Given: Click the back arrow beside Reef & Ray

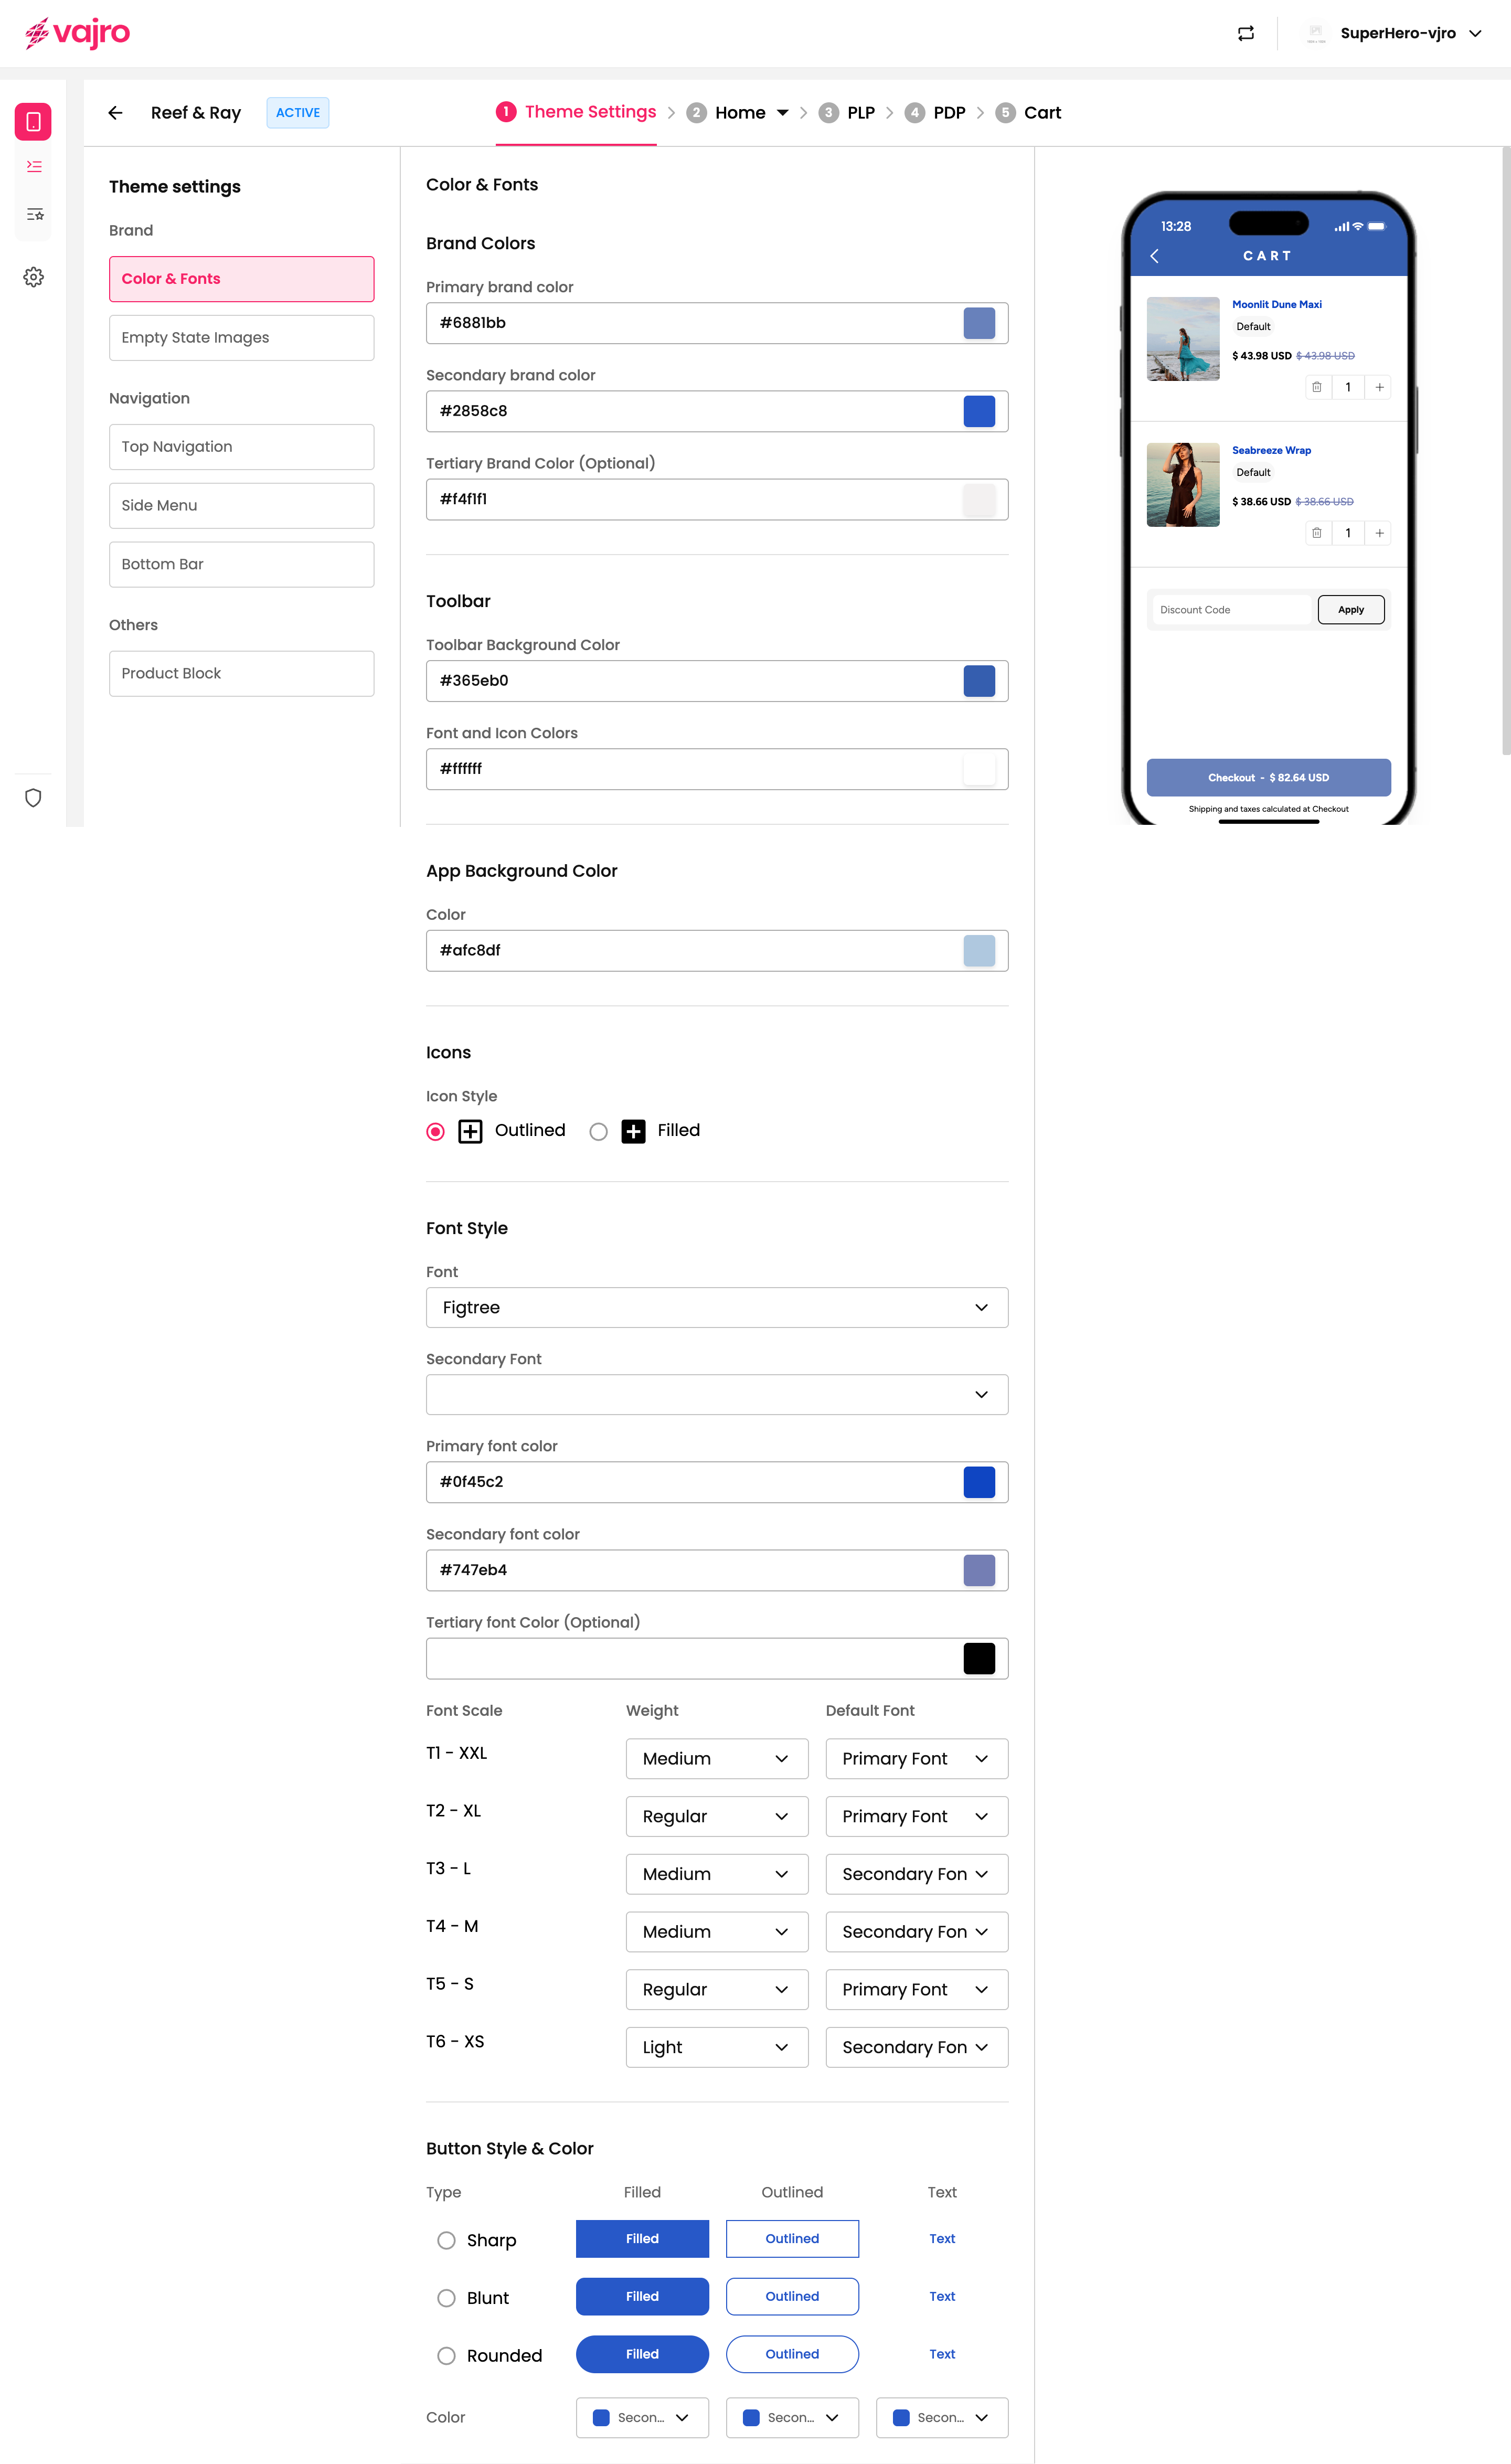Looking at the screenshot, I should (116, 113).
